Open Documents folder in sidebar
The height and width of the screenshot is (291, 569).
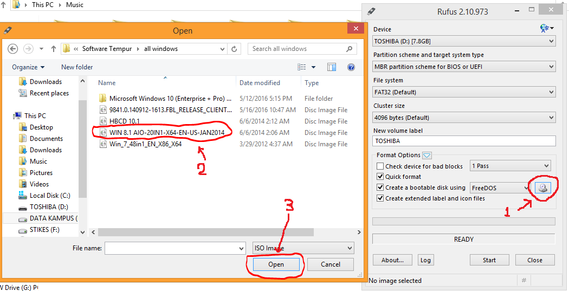click(41, 139)
